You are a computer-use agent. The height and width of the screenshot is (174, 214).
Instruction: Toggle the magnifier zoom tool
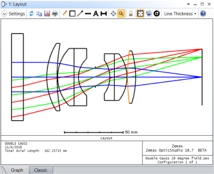tap(121, 14)
